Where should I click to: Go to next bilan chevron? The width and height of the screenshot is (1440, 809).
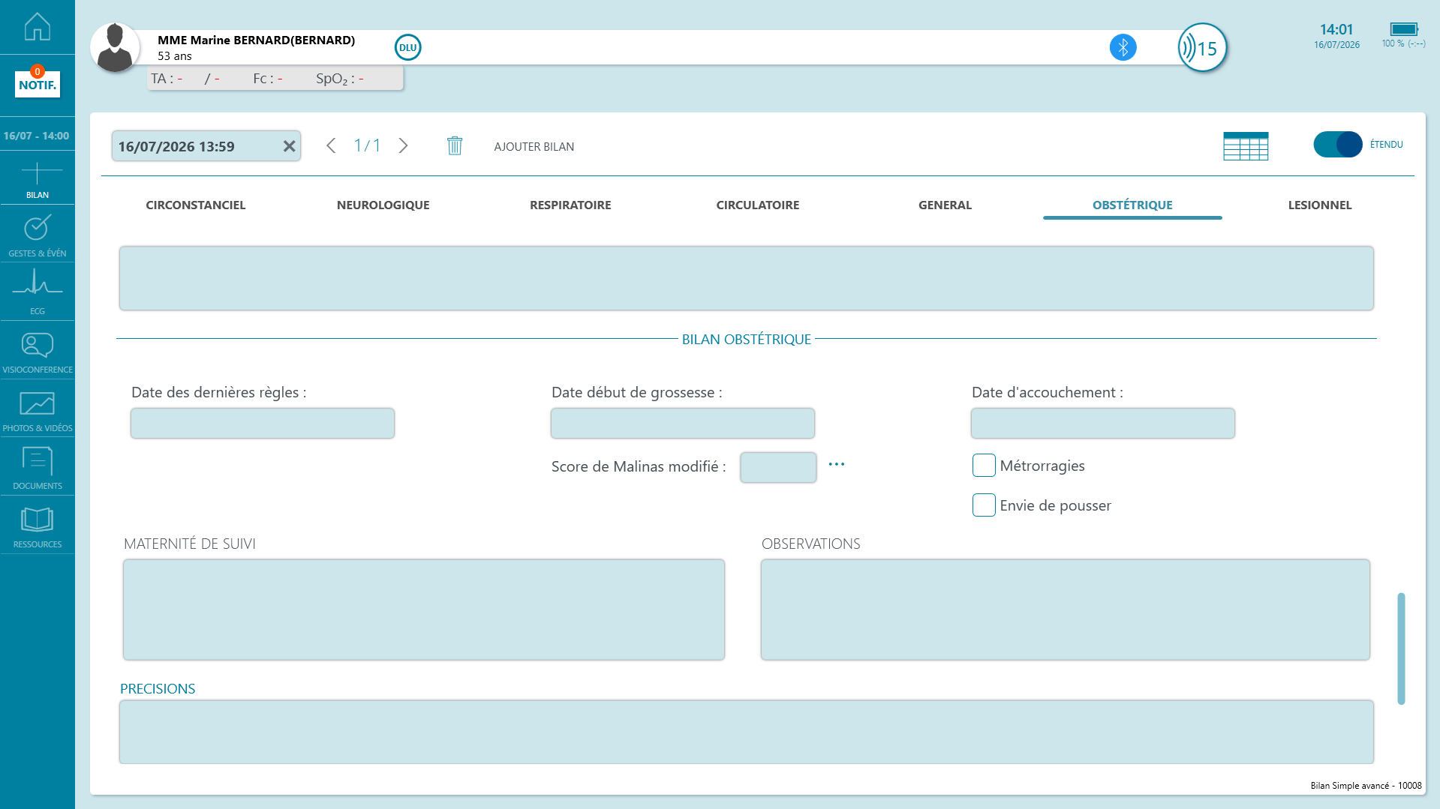click(x=404, y=145)
